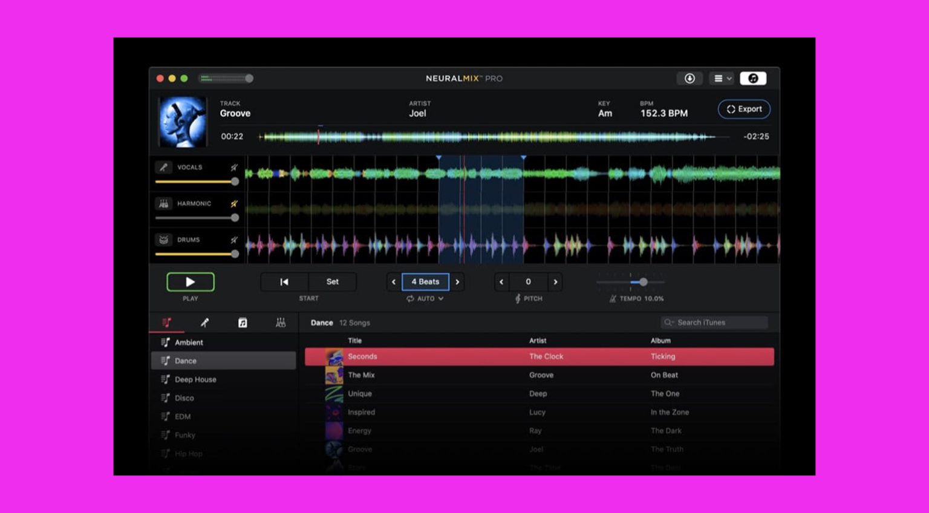This screenshot has width=929, height=513.
Task: Open the download icon in the titlebar
Action: 689,78
